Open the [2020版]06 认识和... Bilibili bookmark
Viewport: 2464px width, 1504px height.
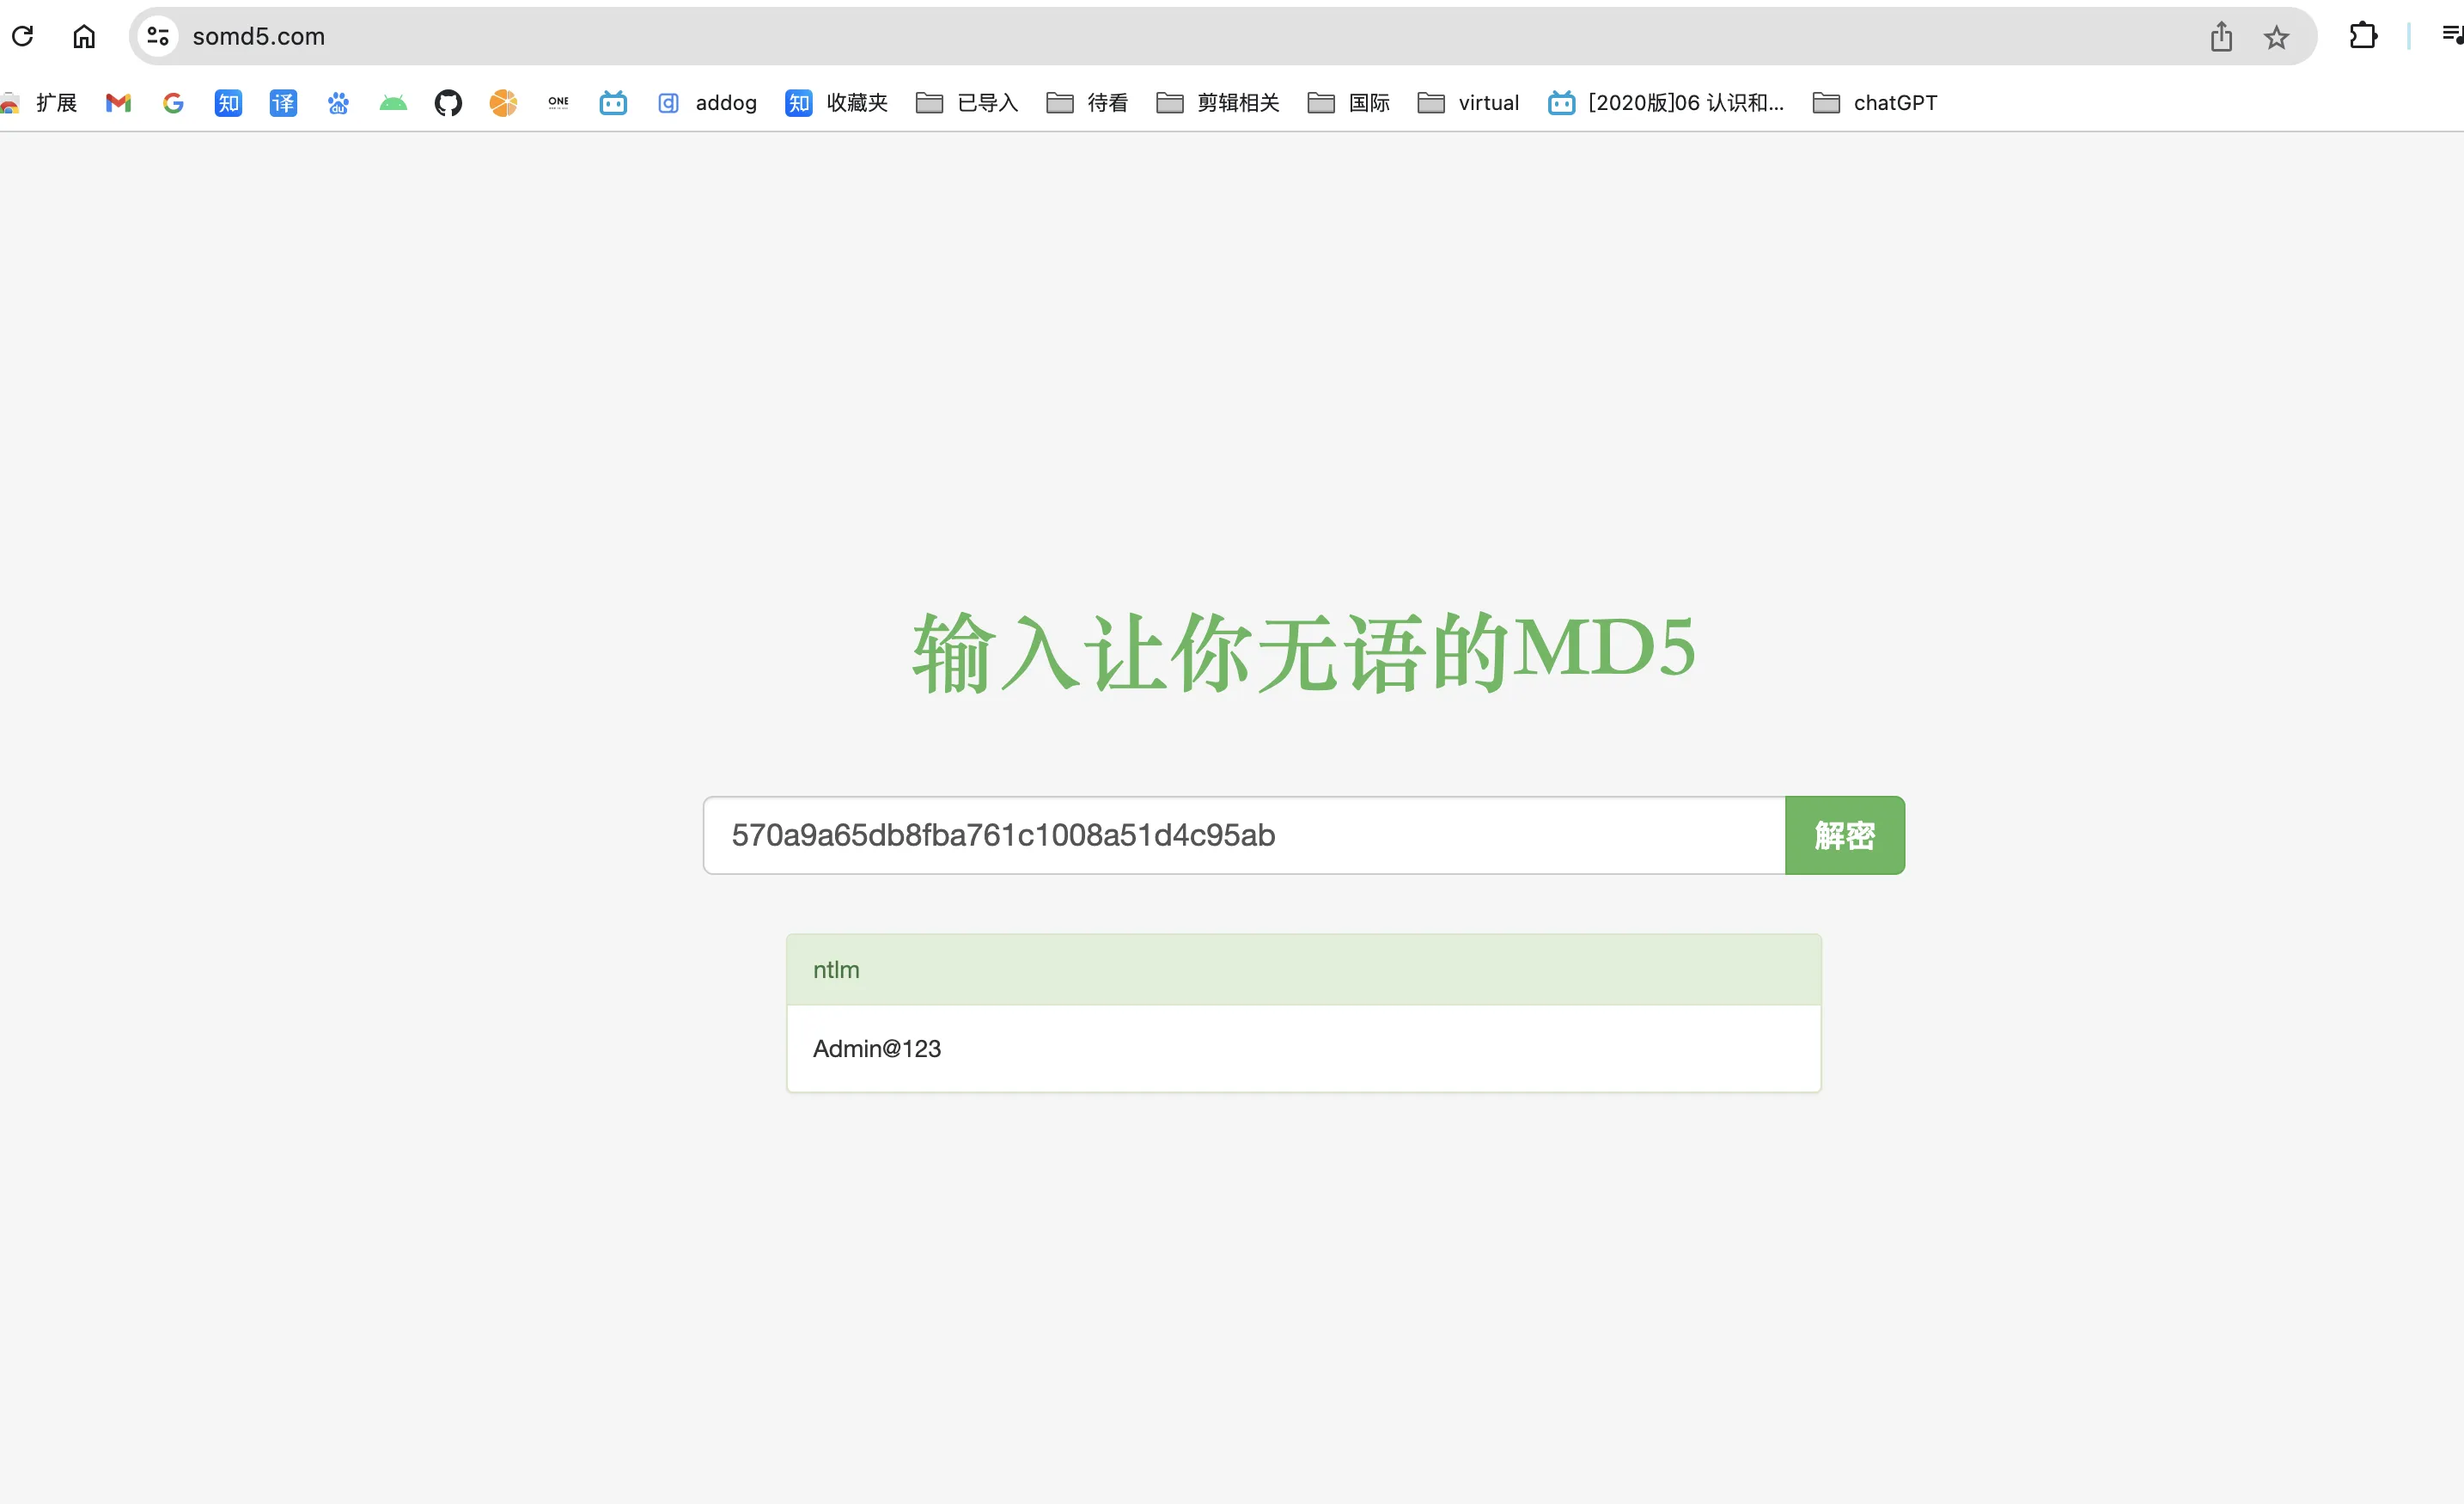[1666, 102]
